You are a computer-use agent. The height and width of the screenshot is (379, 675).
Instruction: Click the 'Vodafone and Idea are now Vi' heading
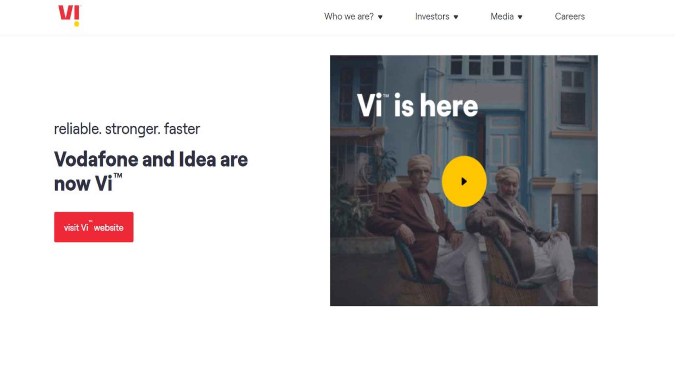(x=151, y=169)
